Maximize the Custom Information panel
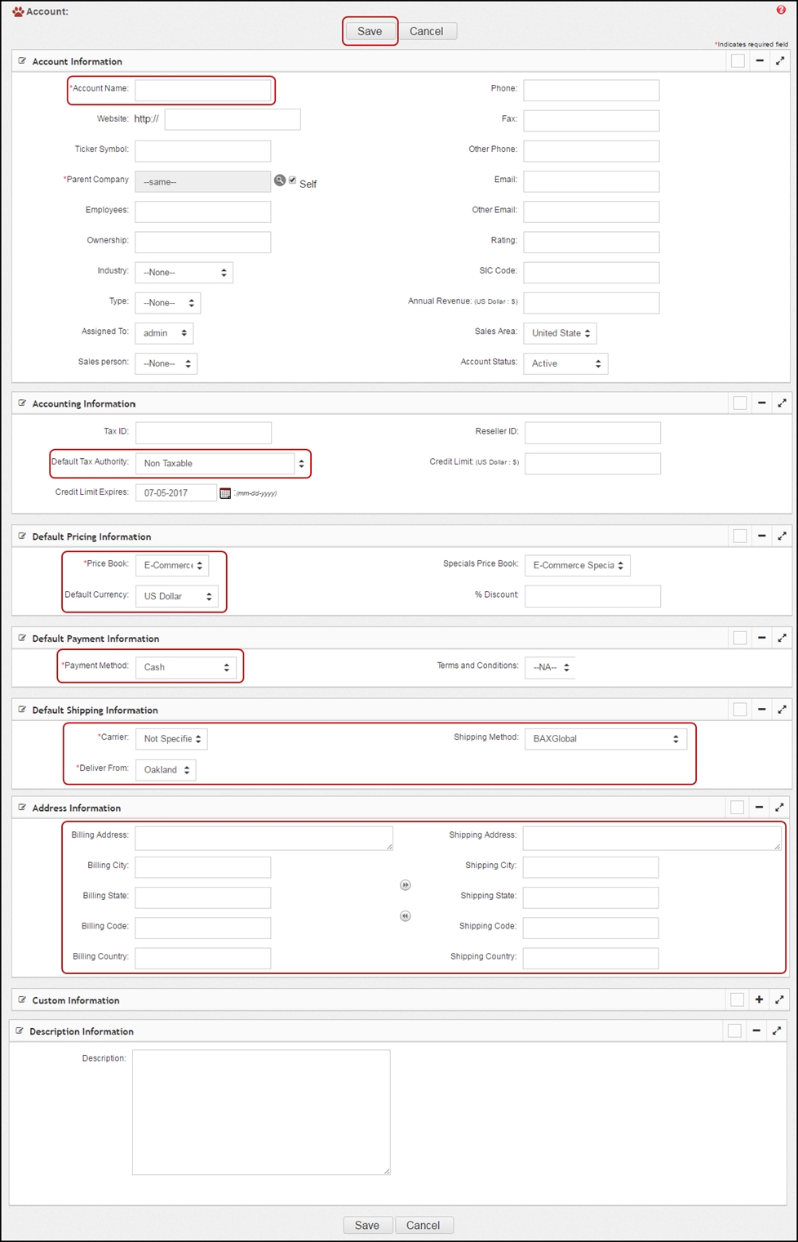Viewport: 798px width, 1242px height. [779, 999]
